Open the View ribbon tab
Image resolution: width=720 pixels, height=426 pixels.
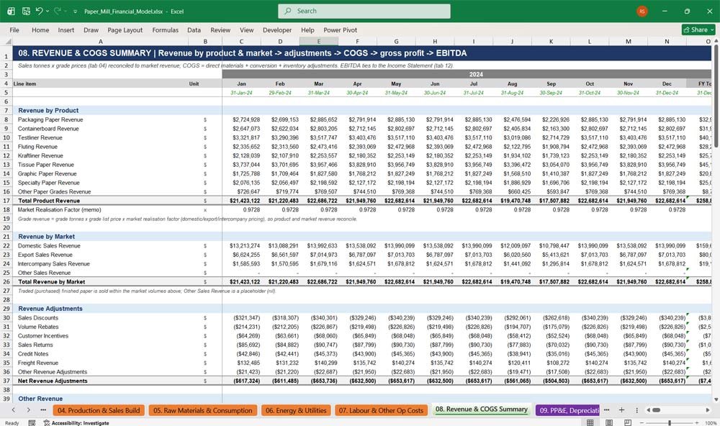click(246, 30)
